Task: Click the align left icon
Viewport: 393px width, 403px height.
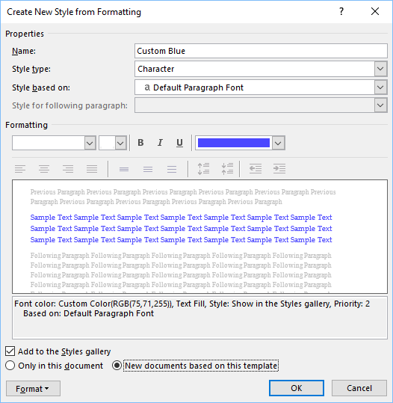Action: point(20,169)
